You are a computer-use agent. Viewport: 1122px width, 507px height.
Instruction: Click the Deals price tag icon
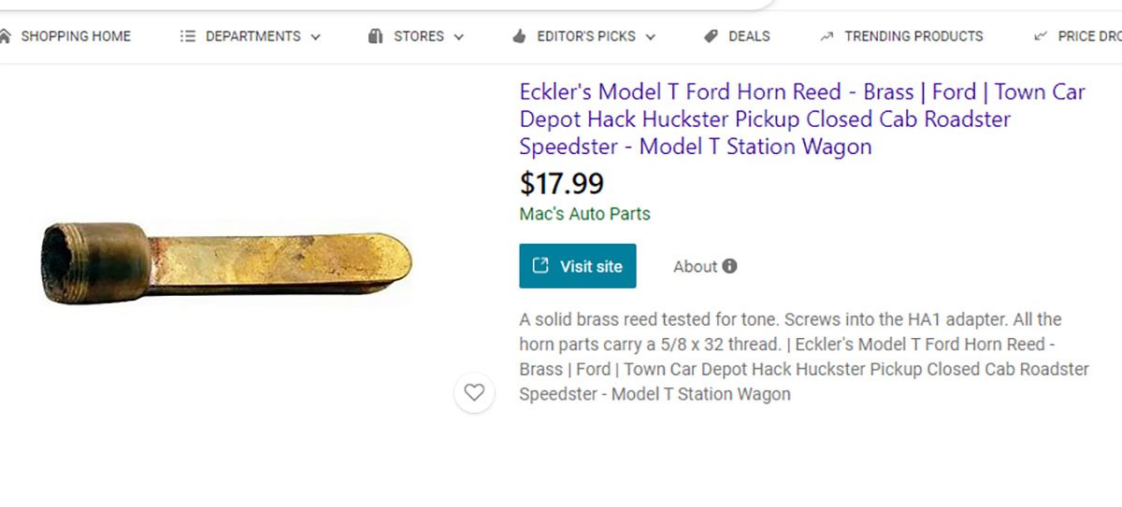tap(711, 36)
